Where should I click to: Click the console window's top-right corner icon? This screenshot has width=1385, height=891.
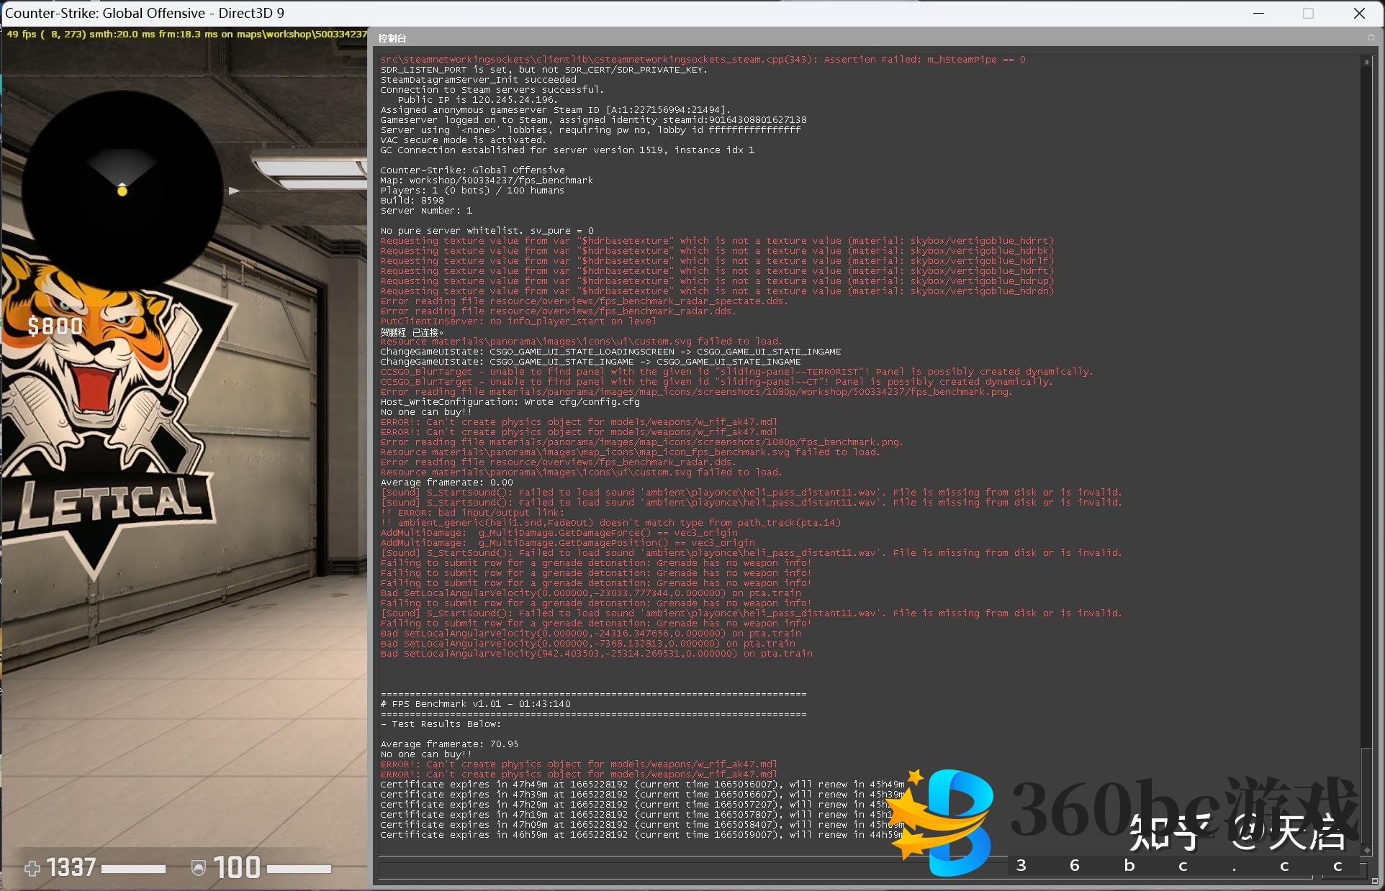tap(1371, 37)
